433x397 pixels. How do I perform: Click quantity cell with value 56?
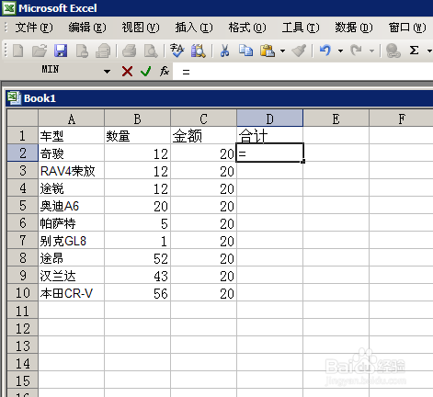pyautogui.click(x=137, y=293)
